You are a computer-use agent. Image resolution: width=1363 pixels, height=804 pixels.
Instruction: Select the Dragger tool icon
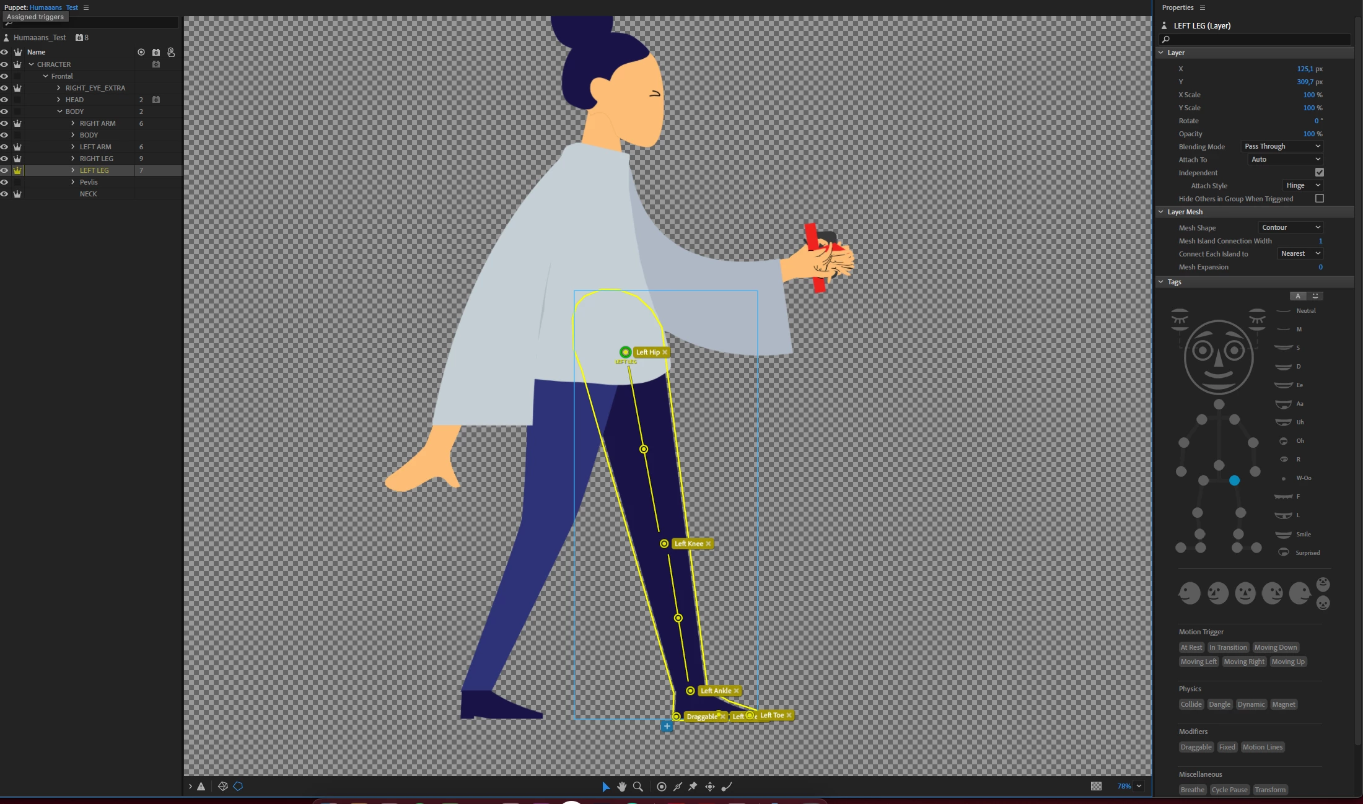(710, 787)
